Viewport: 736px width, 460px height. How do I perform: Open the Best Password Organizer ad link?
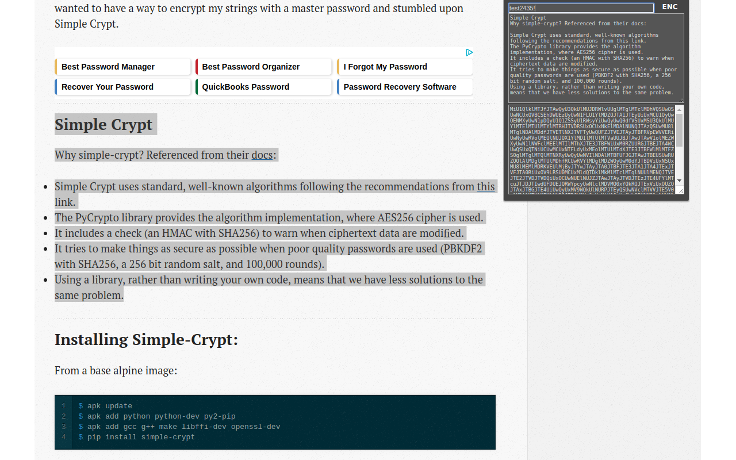tap(263, 67)
